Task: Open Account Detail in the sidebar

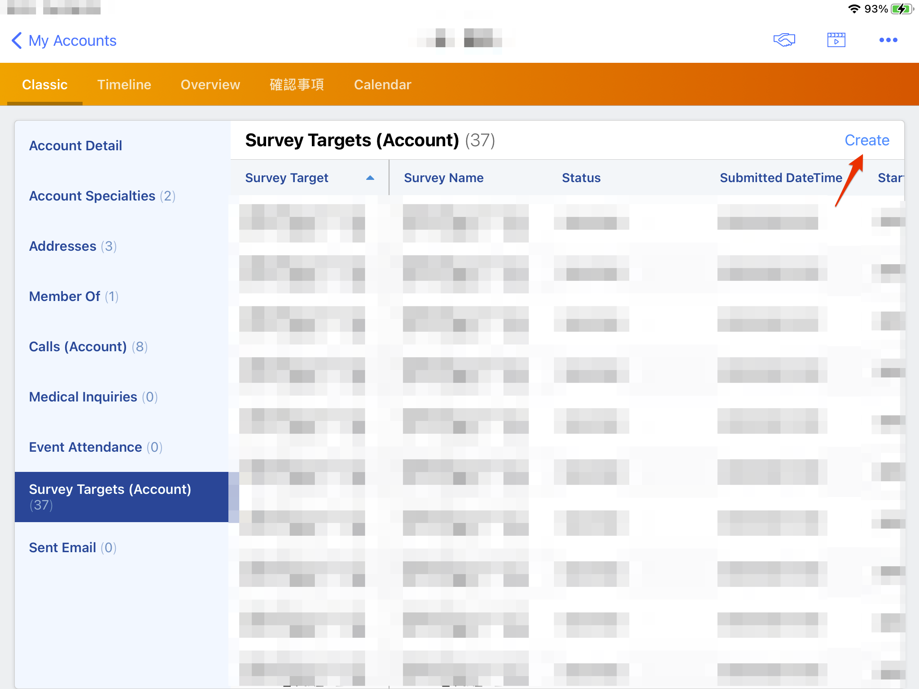Action: [x=75, y=146]
